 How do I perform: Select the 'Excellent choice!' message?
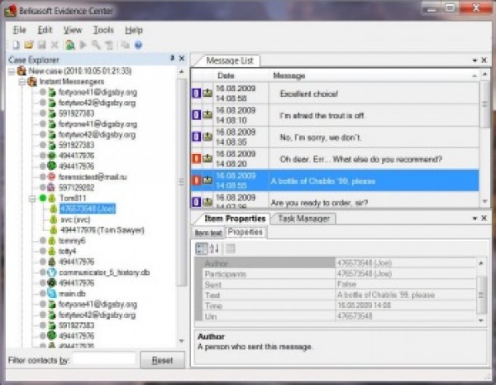(336, 94)
